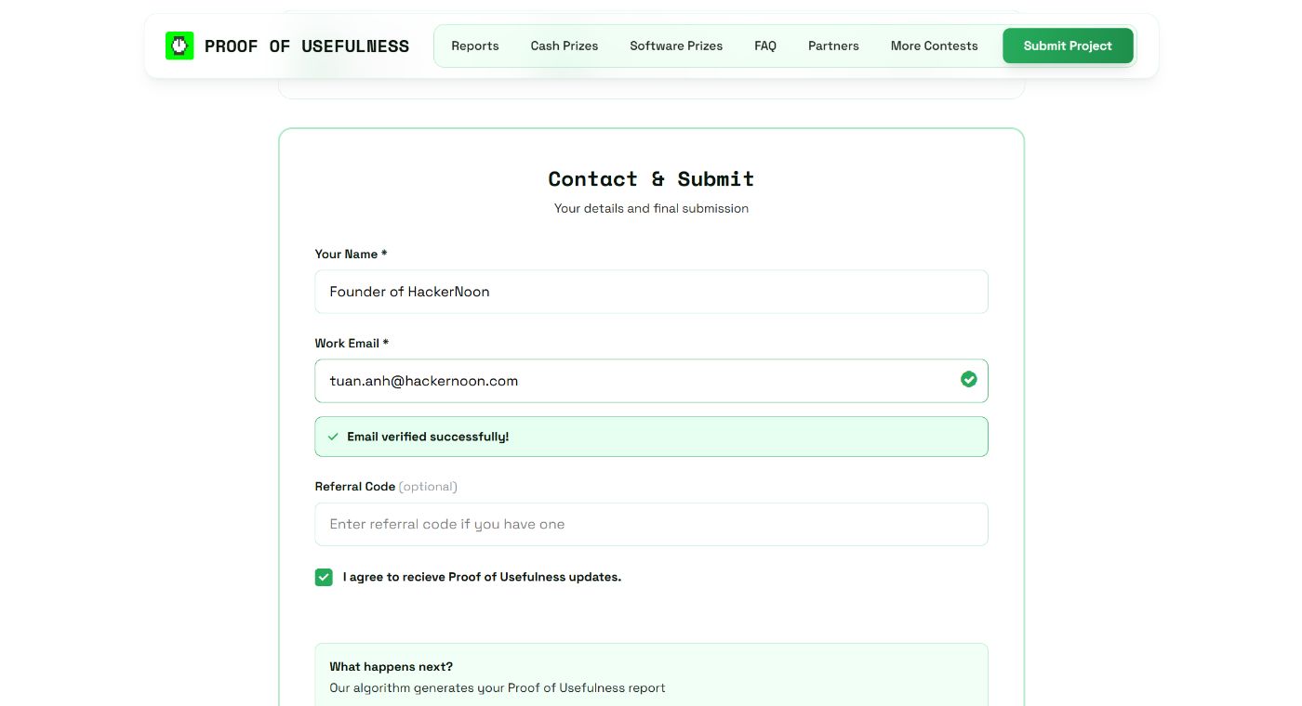The width and height of the screenshot is (1302, 706).
Task: Click the green verified checkmark in email field
Action: 968,379
